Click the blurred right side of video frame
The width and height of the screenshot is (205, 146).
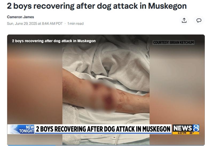(177, 84)
